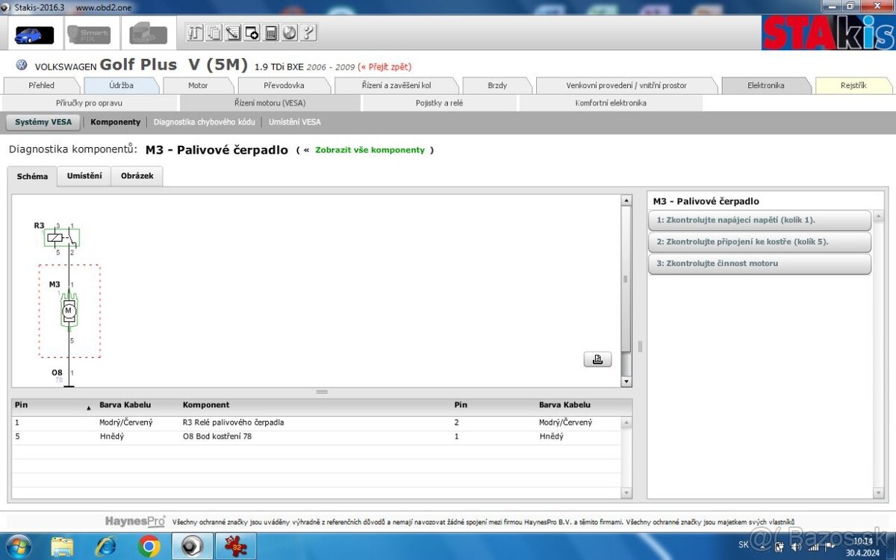
Task: Click the globe icon in toolbar
Action: point(289,33)
